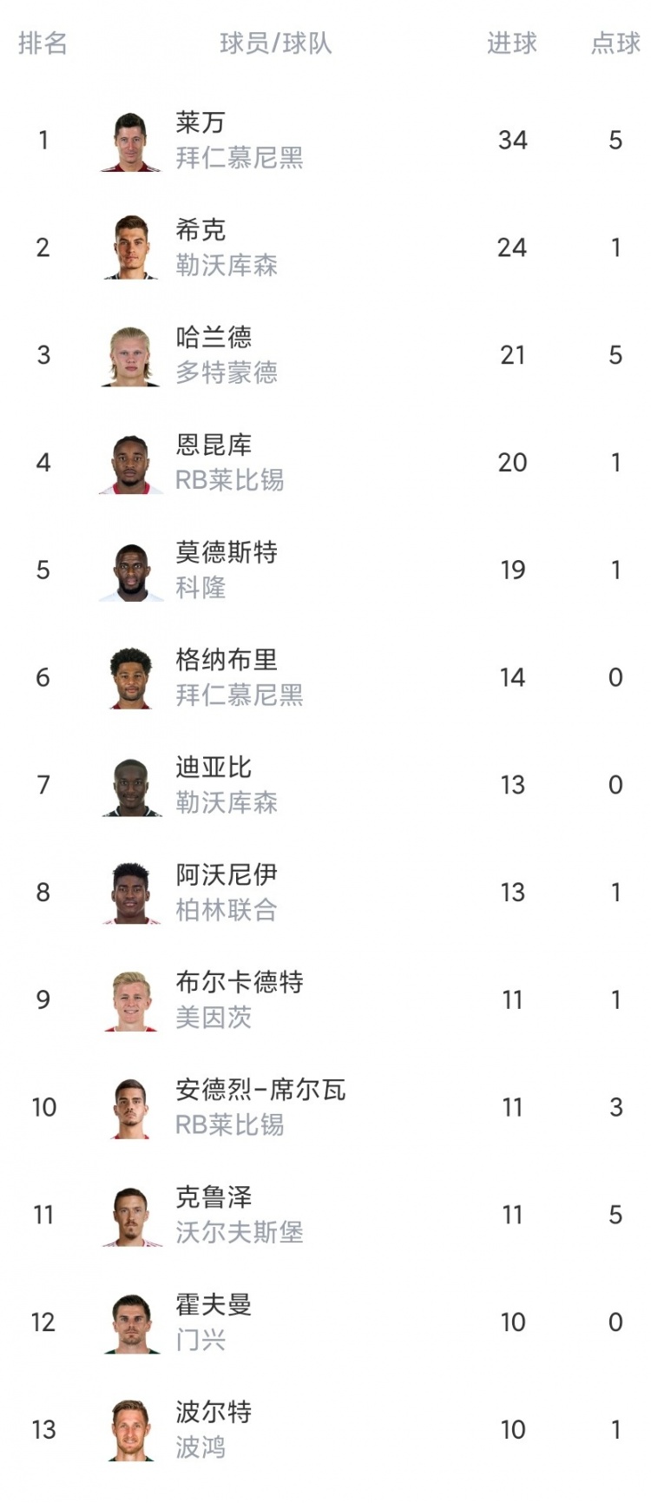651x1503 pixels.
Task: Open 希克's avatar thumbnail
Action: [131, 248]
